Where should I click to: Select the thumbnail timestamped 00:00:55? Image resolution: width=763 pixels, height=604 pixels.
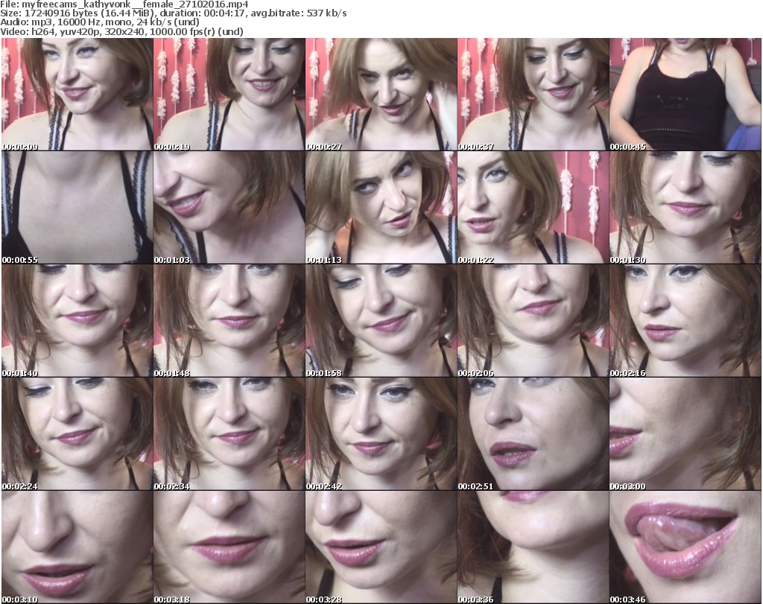pyautogui.click(x=77, y=208)
